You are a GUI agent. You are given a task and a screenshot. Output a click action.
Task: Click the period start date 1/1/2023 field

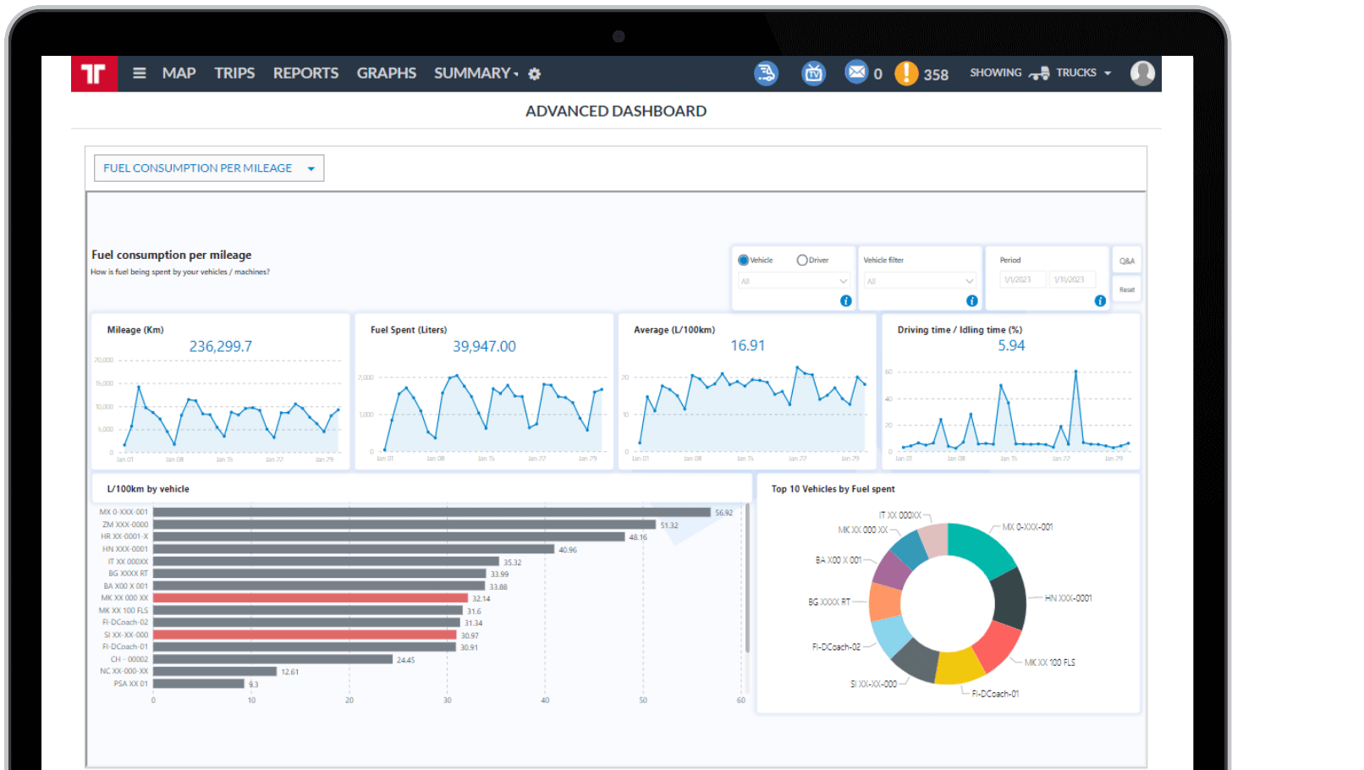coord(1022,280)
